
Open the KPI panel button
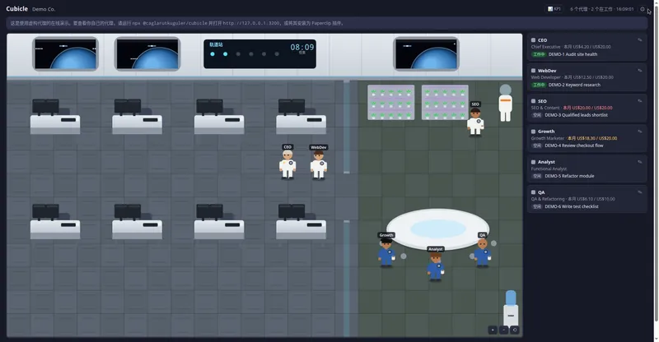click(x=554, y=9)
